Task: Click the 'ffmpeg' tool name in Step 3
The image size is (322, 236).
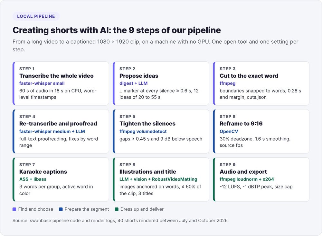Action: pyautogui.click(x=228, y=83)
